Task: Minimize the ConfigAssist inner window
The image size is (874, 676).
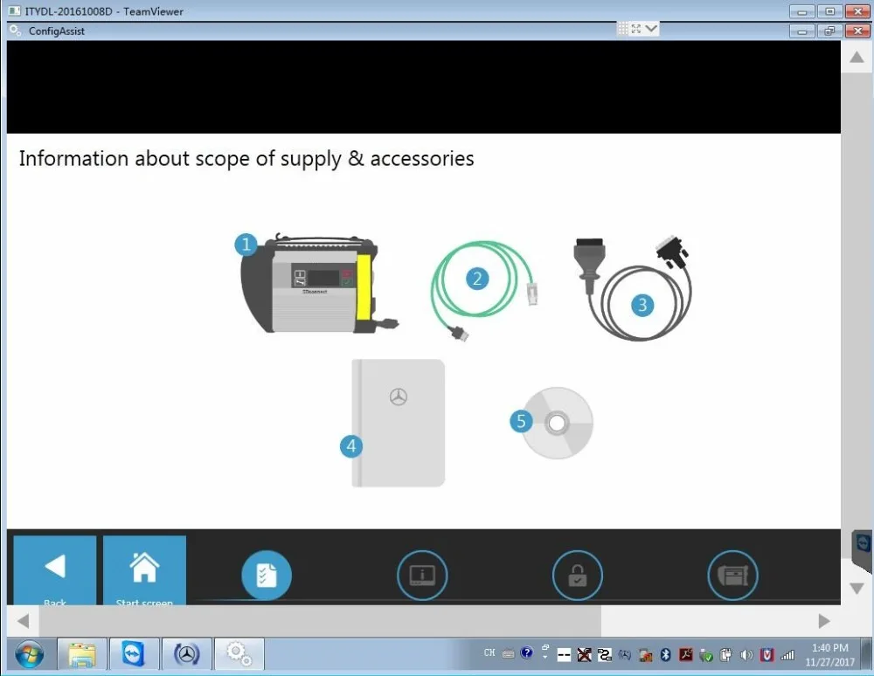Action: pyautogui.click(x=802, y=31)
